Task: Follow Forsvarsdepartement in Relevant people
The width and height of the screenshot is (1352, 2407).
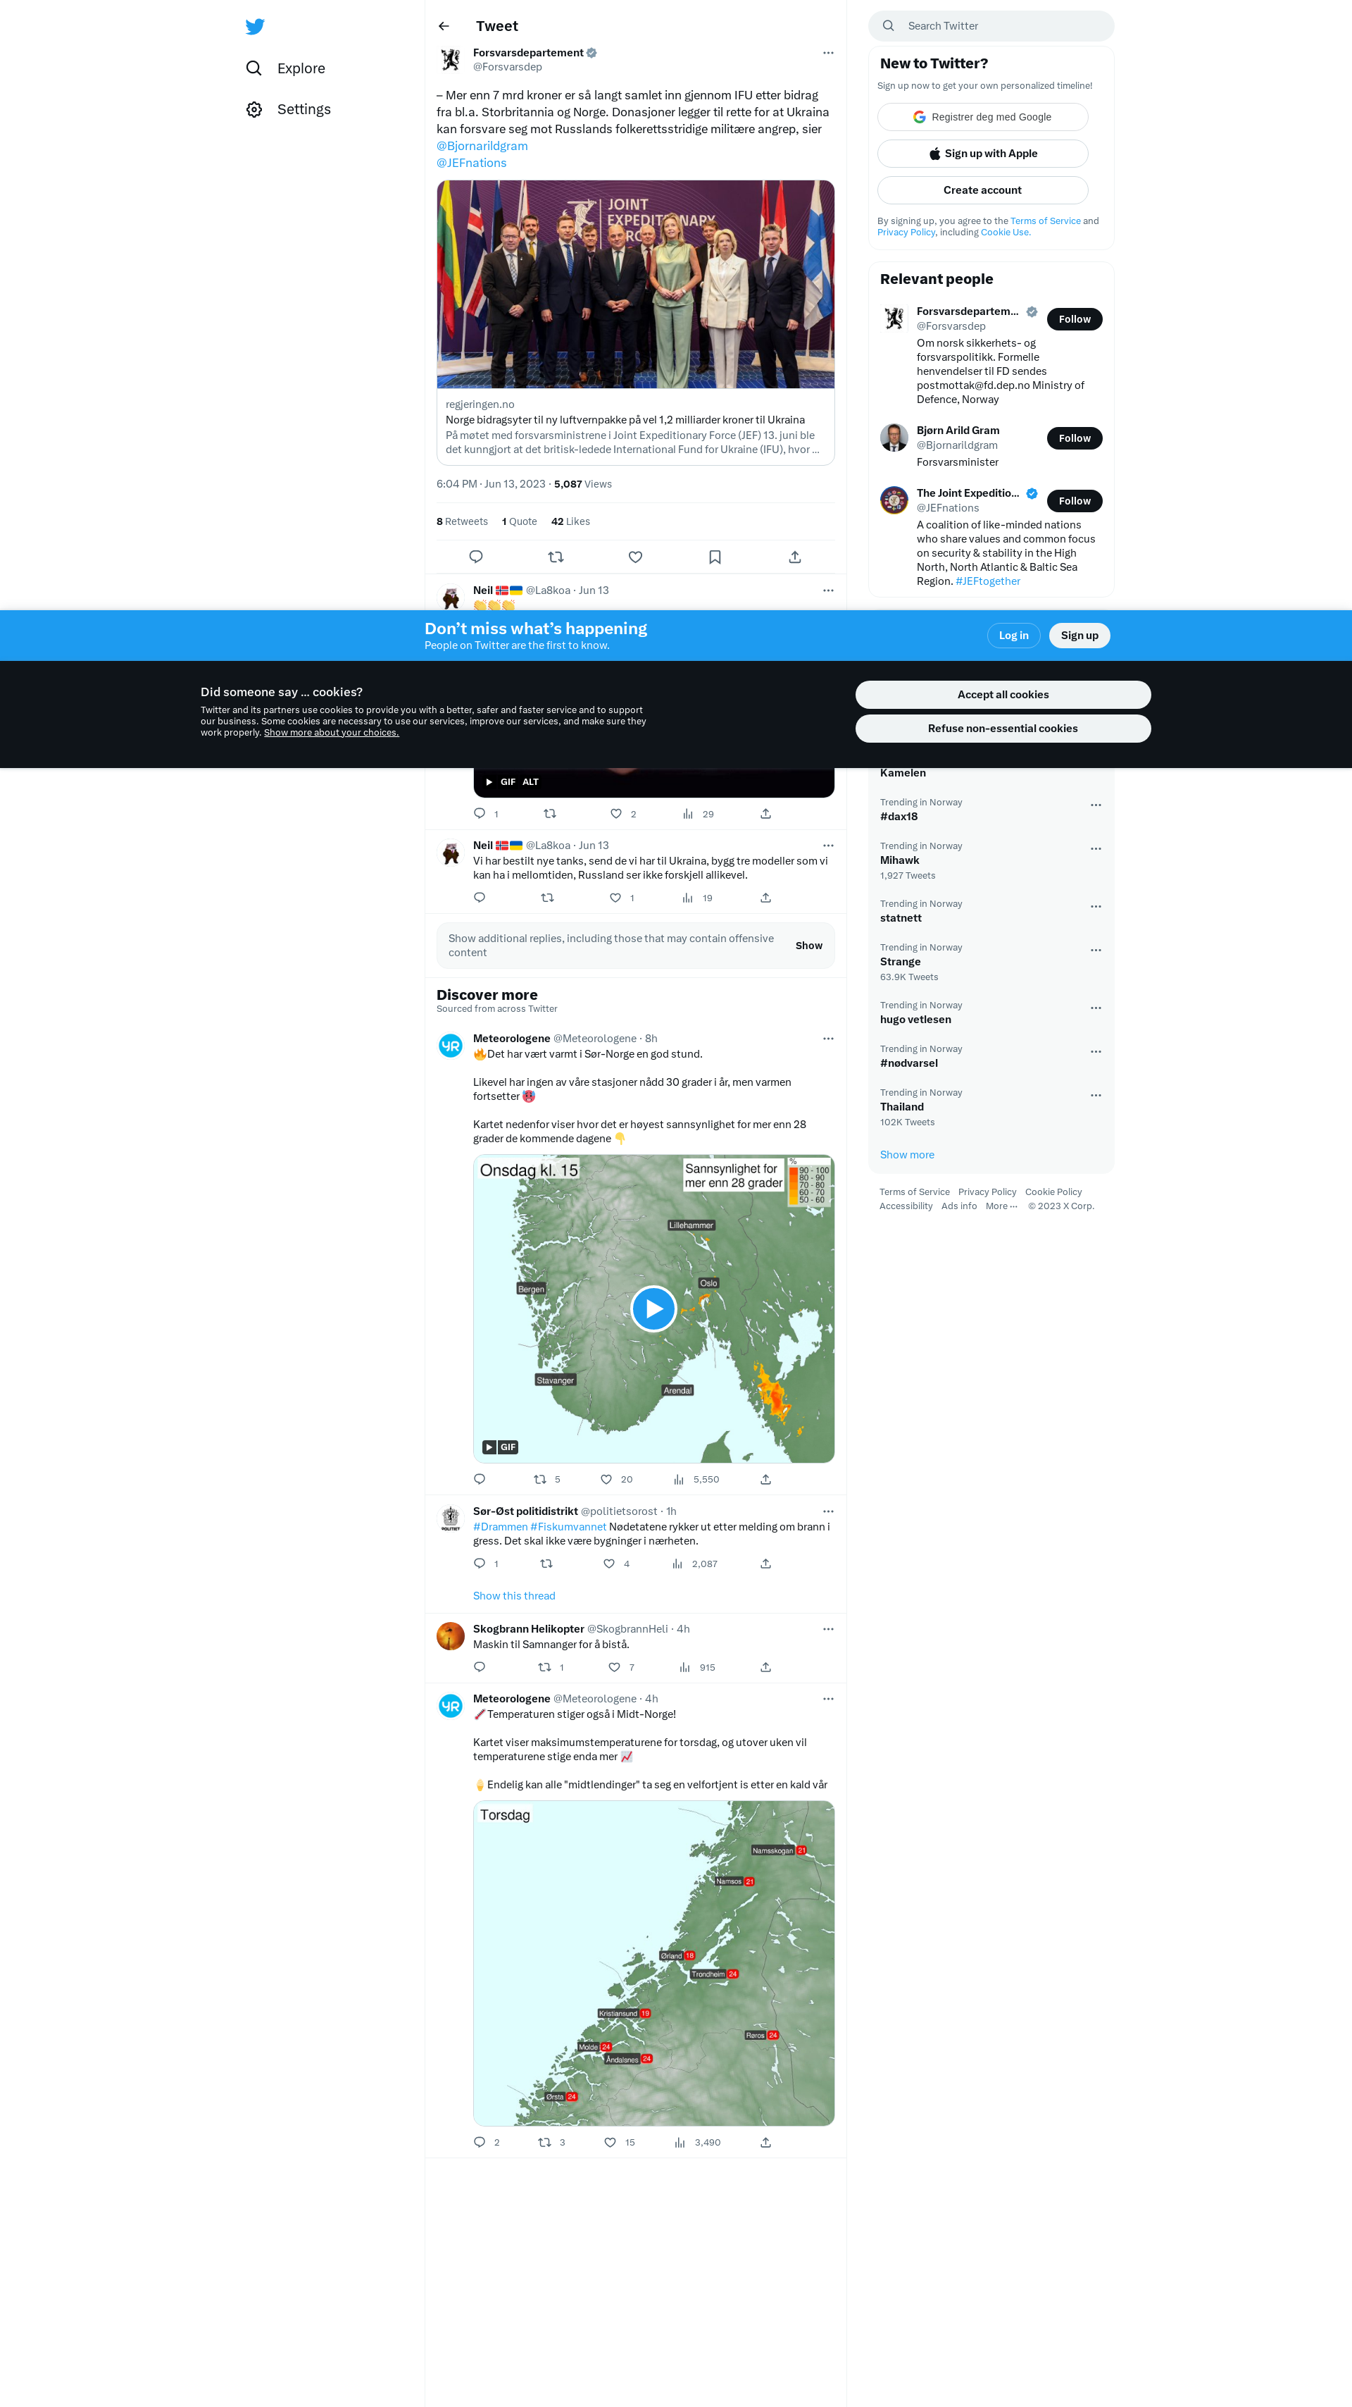Action: coord(1075,320)
